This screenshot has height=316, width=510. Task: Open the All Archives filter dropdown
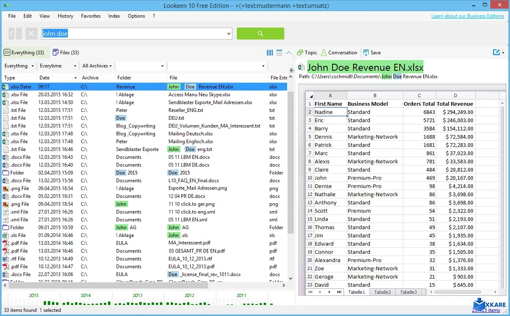110,66
